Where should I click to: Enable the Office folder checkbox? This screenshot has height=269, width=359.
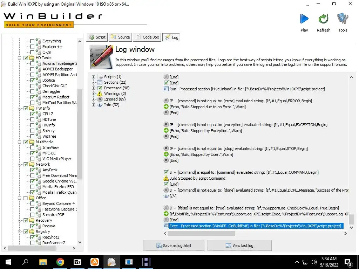tap(26, 198)
